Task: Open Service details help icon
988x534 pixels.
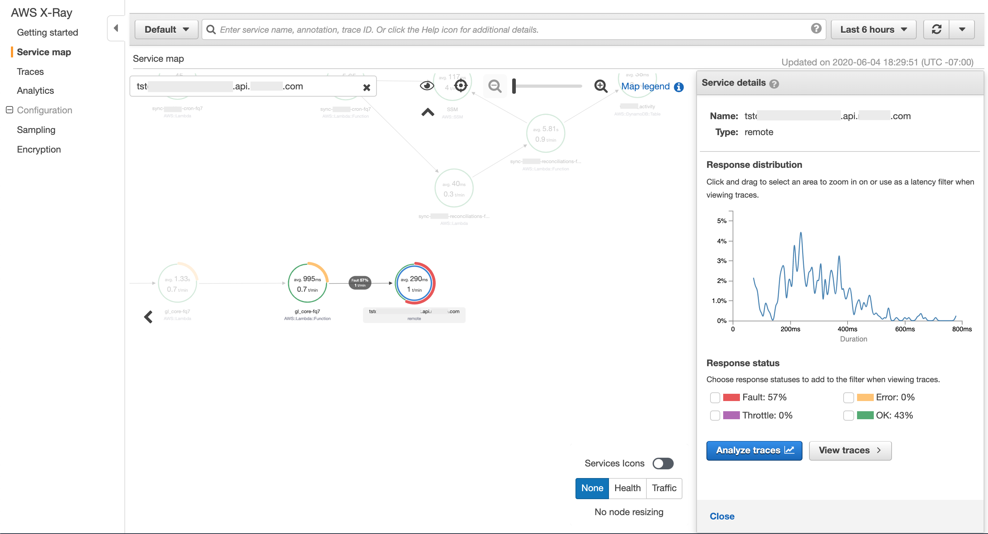Action: click(774, 84)
